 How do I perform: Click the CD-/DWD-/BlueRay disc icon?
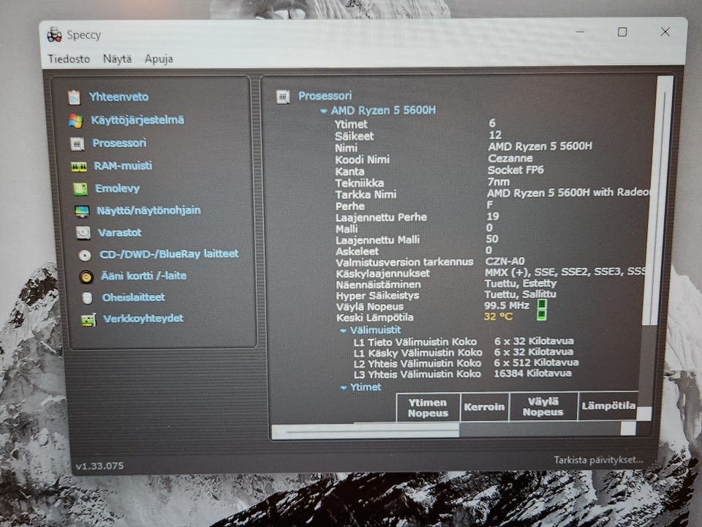(85, 255)
